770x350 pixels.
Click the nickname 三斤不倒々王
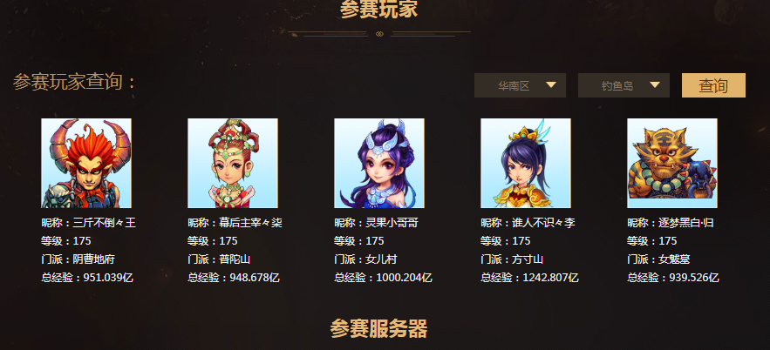104,223
